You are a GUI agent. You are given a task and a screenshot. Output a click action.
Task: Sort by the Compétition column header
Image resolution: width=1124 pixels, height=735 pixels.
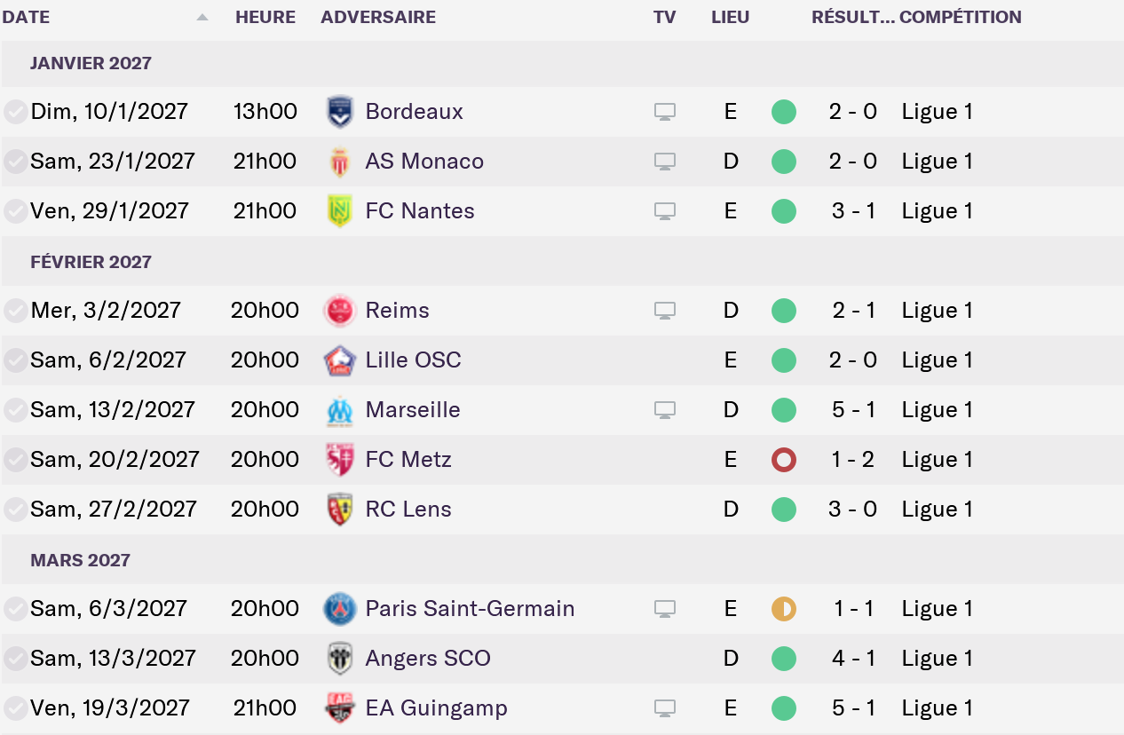click(x=960, y=17)
